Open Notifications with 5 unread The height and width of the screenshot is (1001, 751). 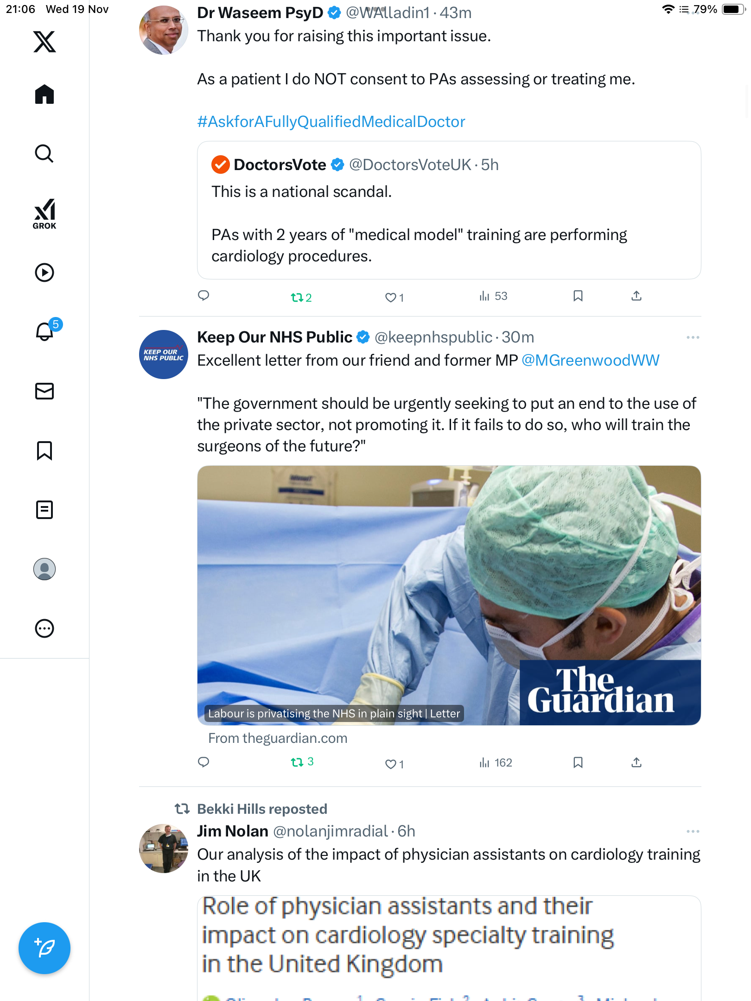(45, 331)
